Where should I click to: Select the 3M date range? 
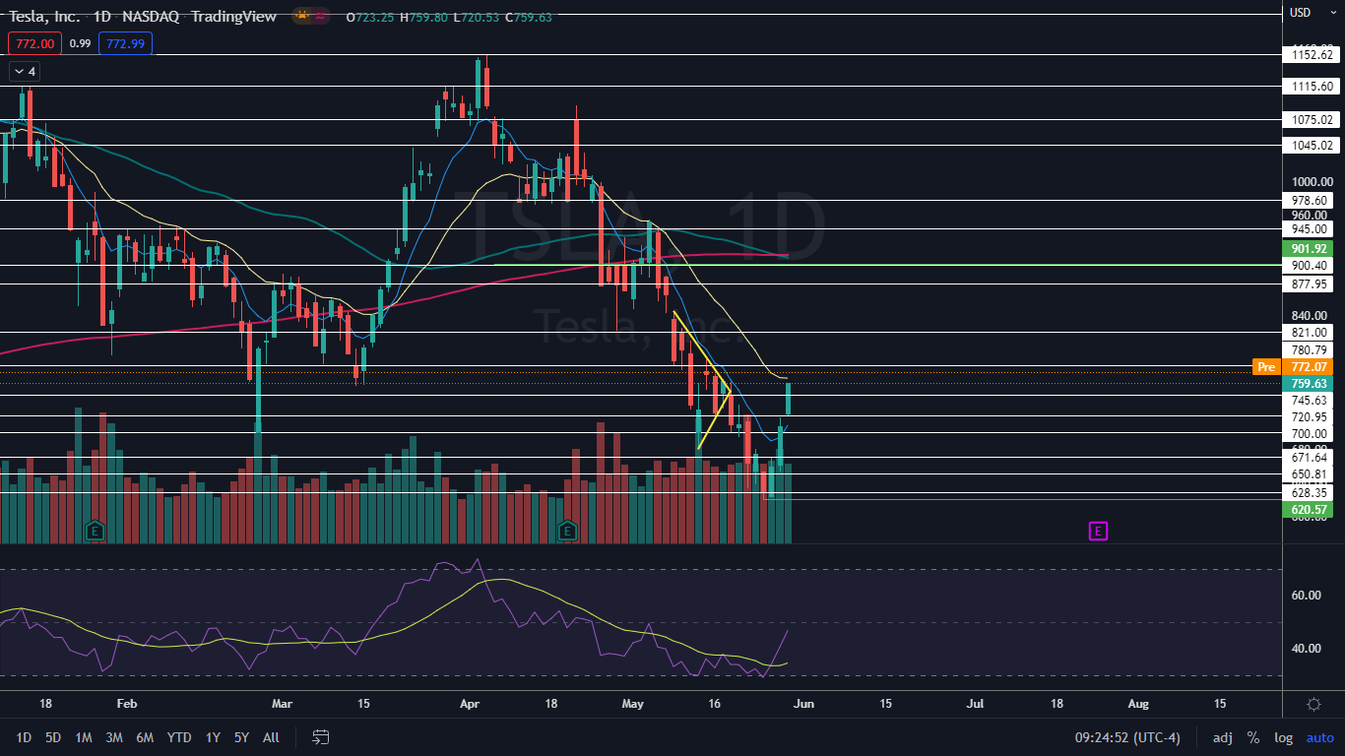[x=114, y=737]
